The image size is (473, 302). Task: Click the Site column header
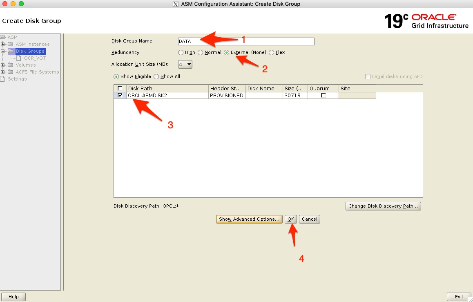[x=357, y=88]
